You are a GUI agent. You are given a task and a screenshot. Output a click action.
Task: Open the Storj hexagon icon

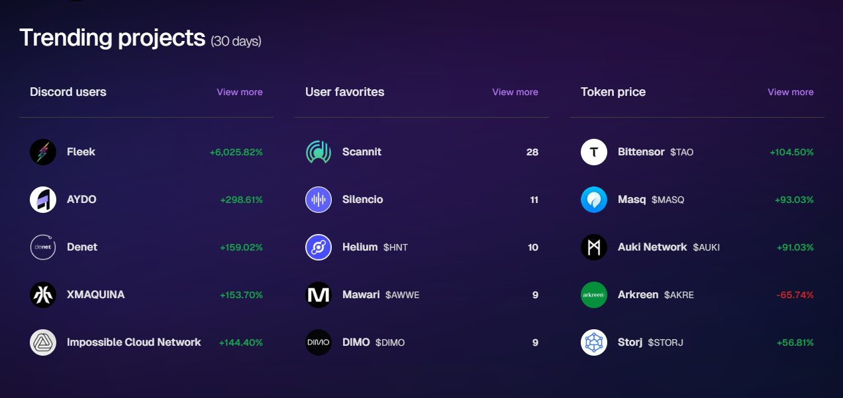pos(594,342)
